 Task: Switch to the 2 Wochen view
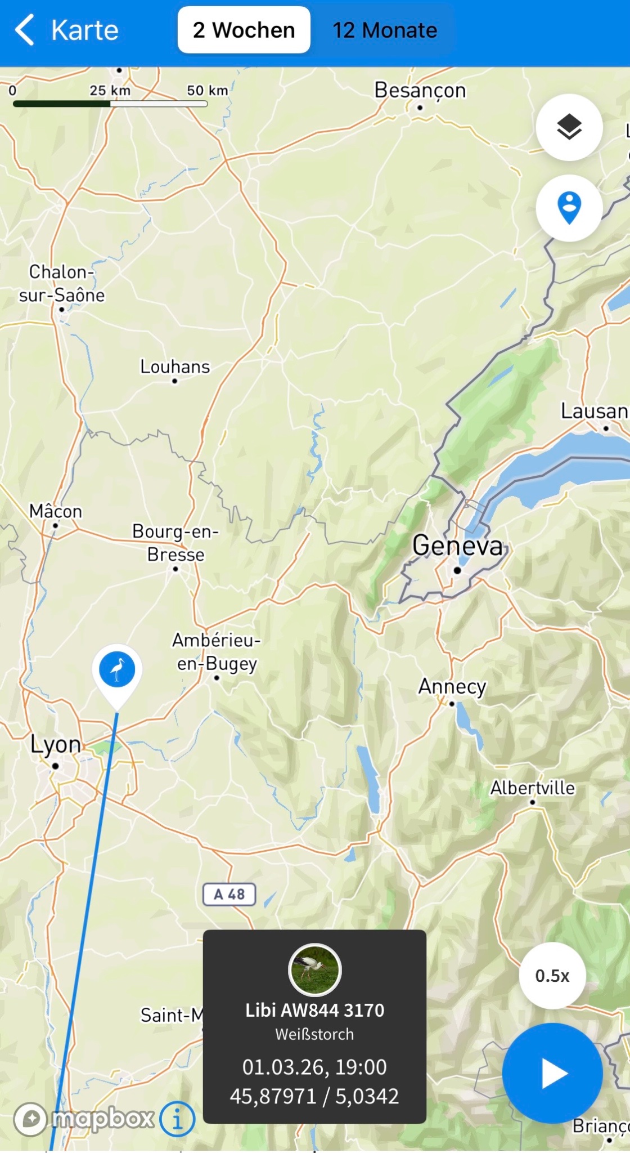click(x=244, y=30)
